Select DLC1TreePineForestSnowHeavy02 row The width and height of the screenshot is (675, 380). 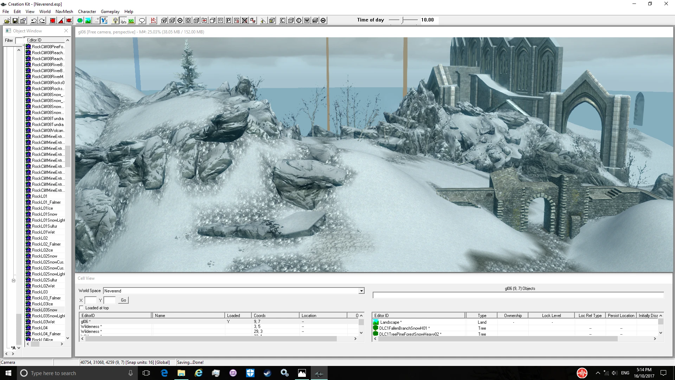coord(515,334)
